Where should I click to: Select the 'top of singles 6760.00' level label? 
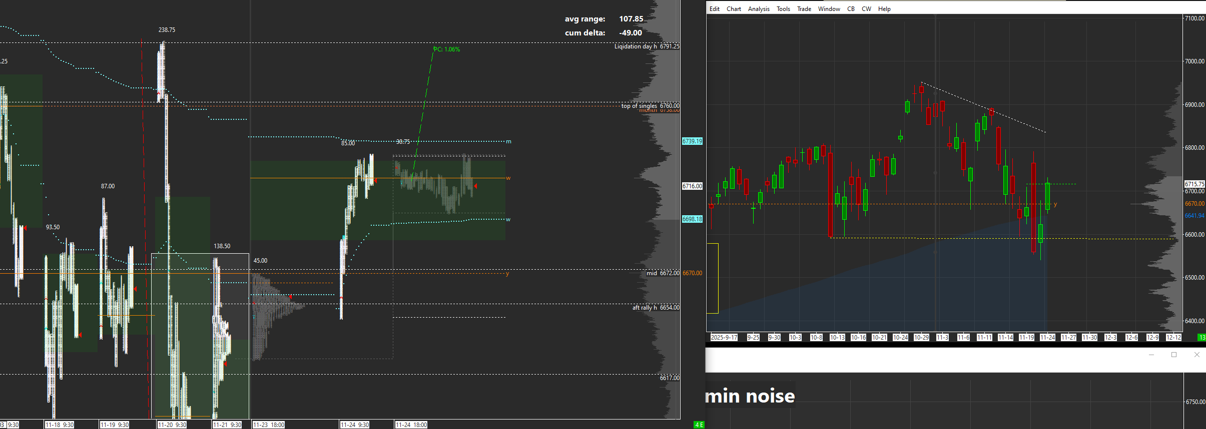651,106
